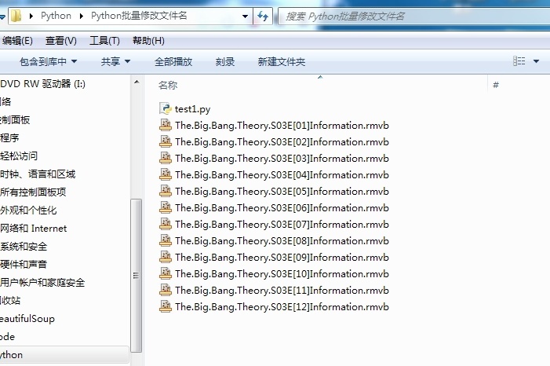Click the video icon of S03E[05] file
Image resolution: width=550 pixels, height=366 pixels.
[166, 191]
